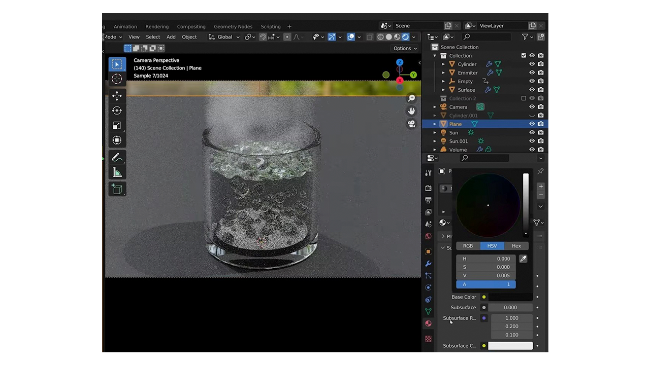The width and height of the screenshot is (650, 365).
Task: Toggle visibility of the Sun object
Action: pyautogui.click(x=532, y=133)
